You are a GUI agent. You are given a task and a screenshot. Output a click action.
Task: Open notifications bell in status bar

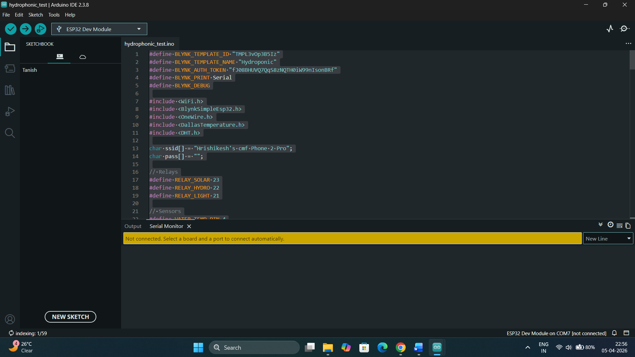(x=614, y=333)
